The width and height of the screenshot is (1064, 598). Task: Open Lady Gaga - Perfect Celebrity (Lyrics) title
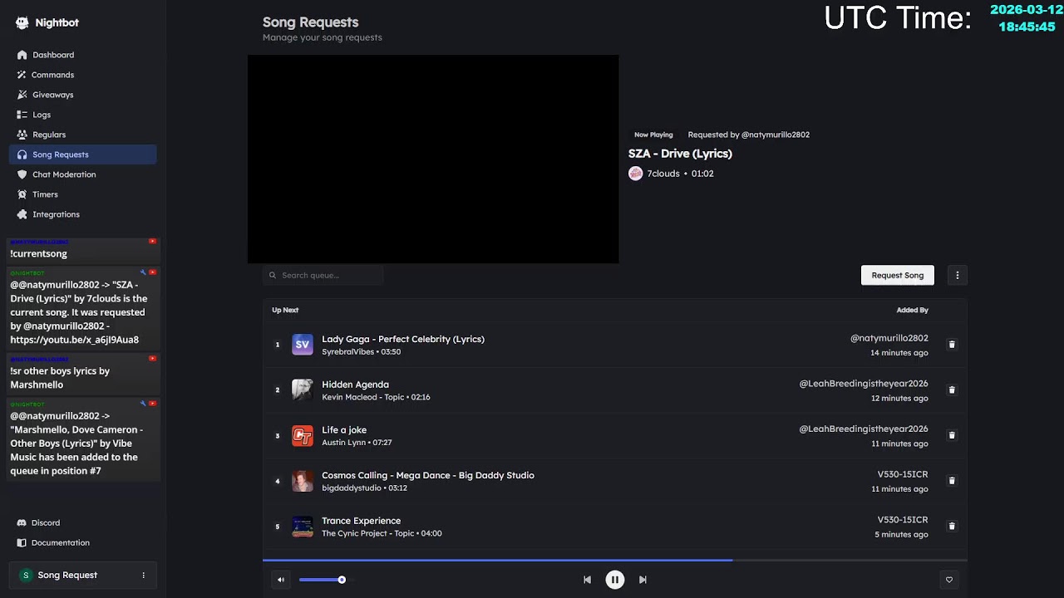403,339
